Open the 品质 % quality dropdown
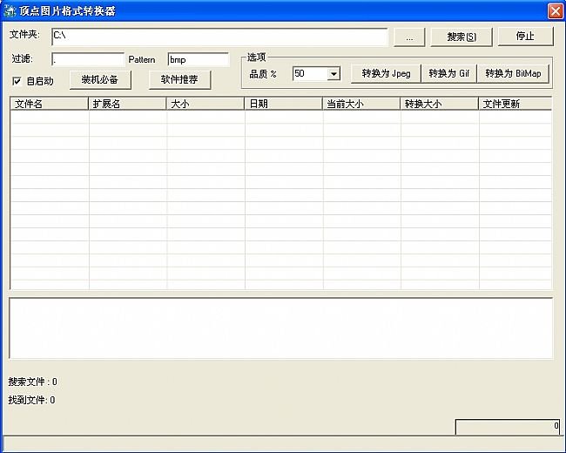Viewport: 566px width, 453px height. [333, 74]
